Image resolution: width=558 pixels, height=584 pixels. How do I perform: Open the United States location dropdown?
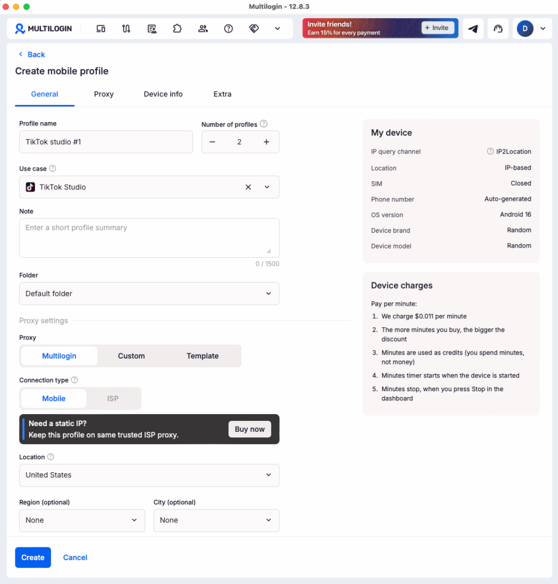(149, 475)
